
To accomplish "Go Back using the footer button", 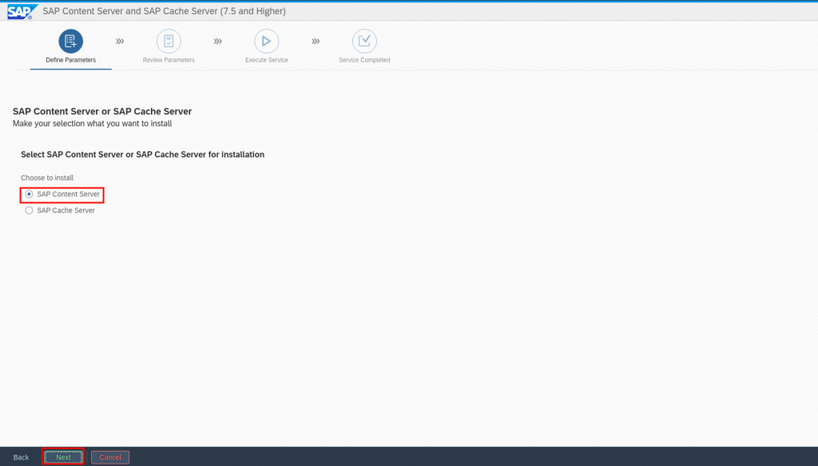I will pos(21,457).
